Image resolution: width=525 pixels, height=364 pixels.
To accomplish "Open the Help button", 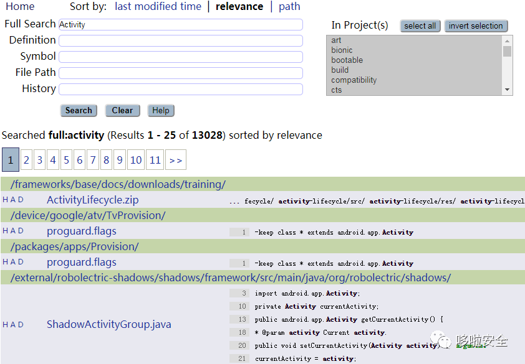I will tap(161, 111).
